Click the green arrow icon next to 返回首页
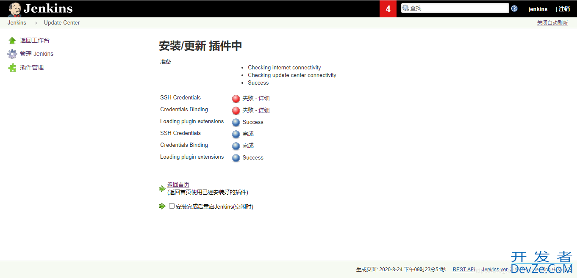The width and height of the screenshot is (577, 278). (x=162, y=189)
